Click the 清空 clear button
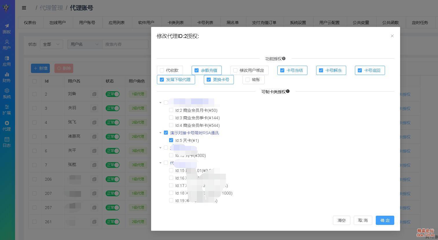Image resolution: width=438 pixels, height=240 pixels. pos(341,220)
